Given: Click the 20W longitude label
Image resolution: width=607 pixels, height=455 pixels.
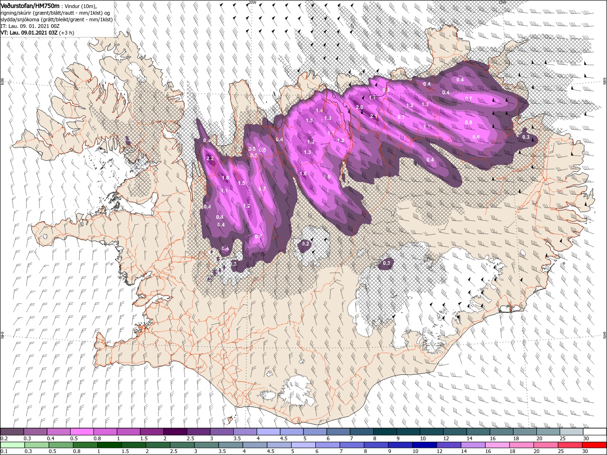Looking at the screenshot, I should (252, 2).
